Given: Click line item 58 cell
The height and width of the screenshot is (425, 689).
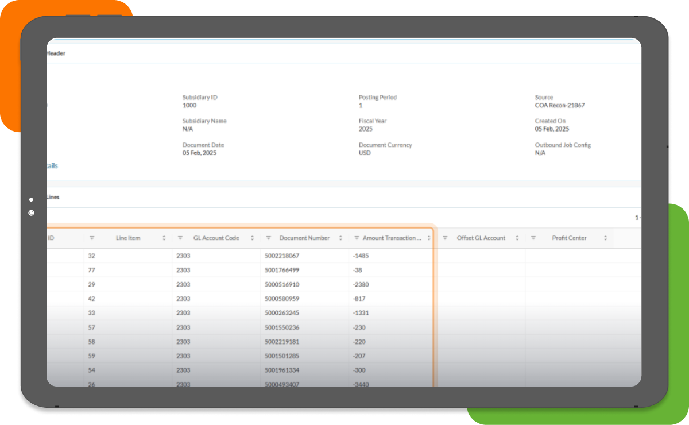Looking at the screenshot, I should 92,342.
